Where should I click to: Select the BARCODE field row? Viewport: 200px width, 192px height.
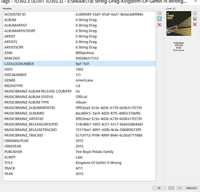(x=79, y=58)
